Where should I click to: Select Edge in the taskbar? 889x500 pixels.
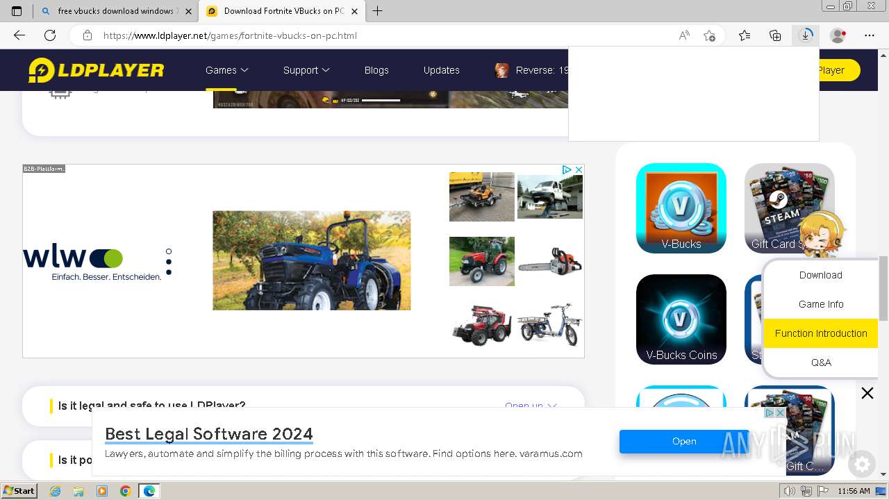click(149, 491)
